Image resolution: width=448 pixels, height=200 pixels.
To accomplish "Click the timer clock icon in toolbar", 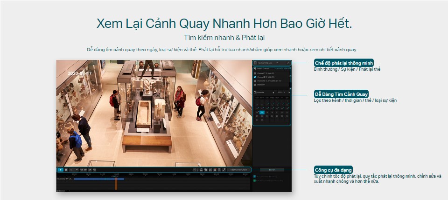I will pos(195,170).
